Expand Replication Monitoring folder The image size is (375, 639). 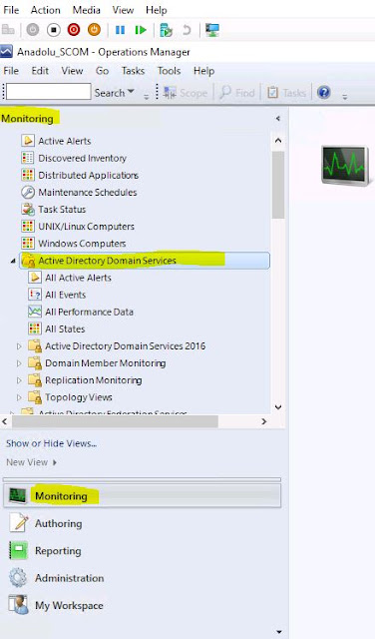tap(19, 380)
